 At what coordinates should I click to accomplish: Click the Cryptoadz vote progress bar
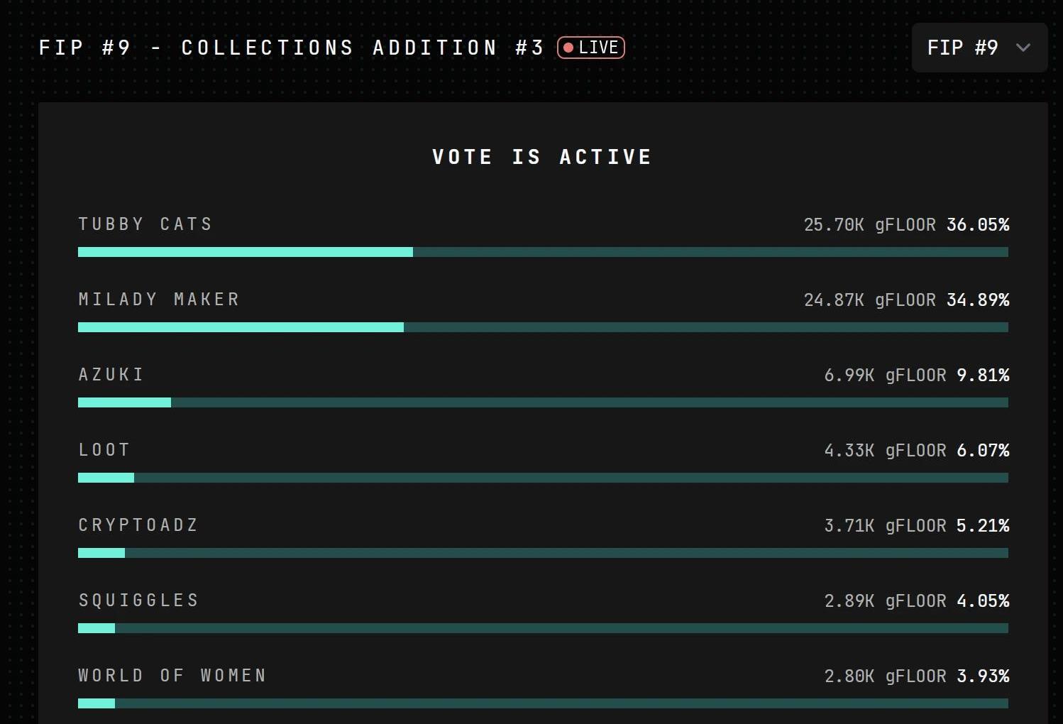point(543,553)
